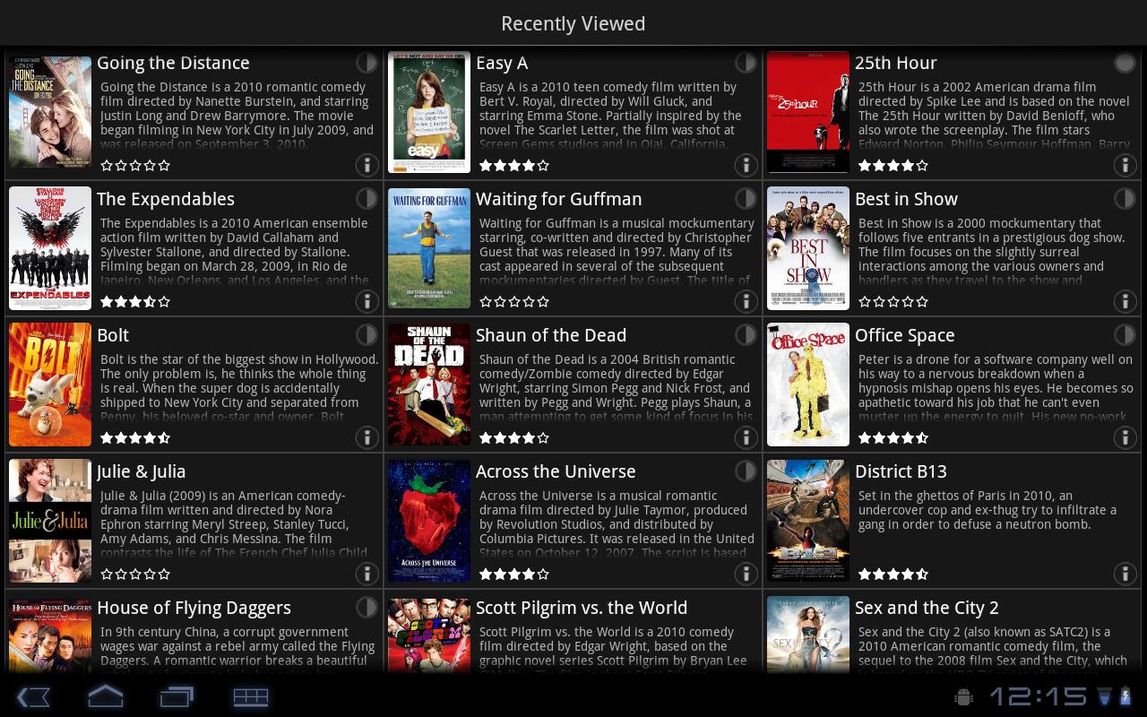
Task: Select the "Scott Pilgrim vs. the World" title
Action: (x=582, y=608)
